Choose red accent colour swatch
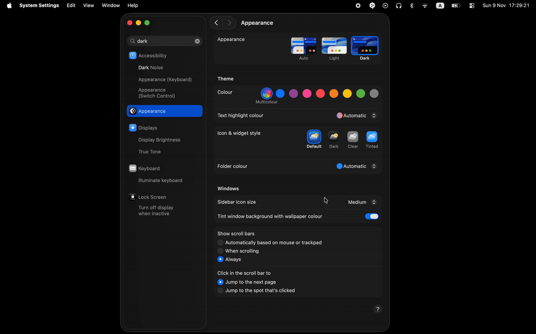 [320, 94]
